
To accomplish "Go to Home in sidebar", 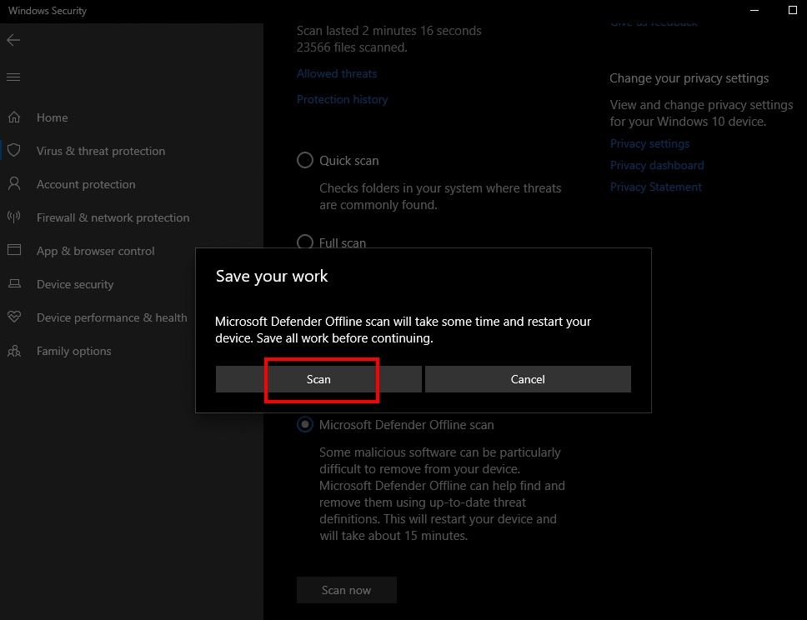I will 52,117.
